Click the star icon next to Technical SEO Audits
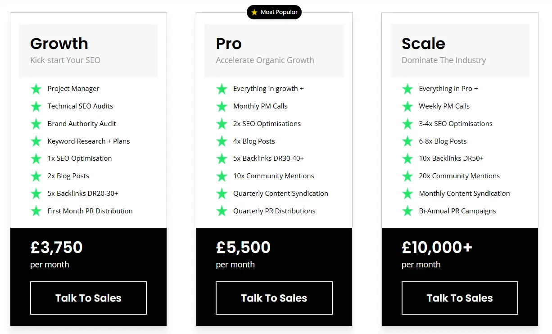Viewport: 552px width, 334px height. pyautogui.click(x=36, y=106)
